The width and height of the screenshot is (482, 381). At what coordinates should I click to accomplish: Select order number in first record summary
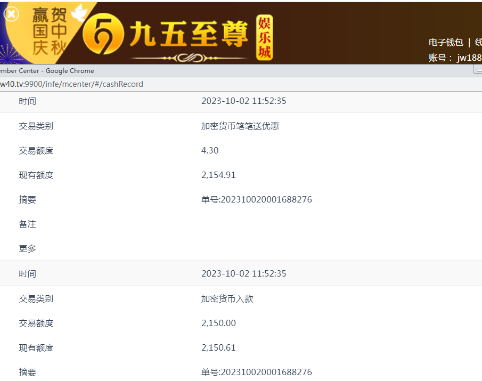pos(256,200)
